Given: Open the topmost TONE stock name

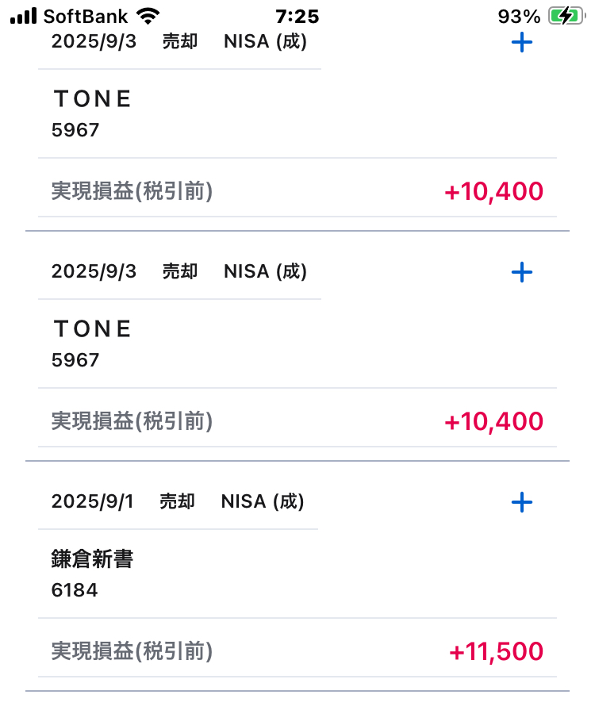Looking at the screenshot, I should point(92,99).
